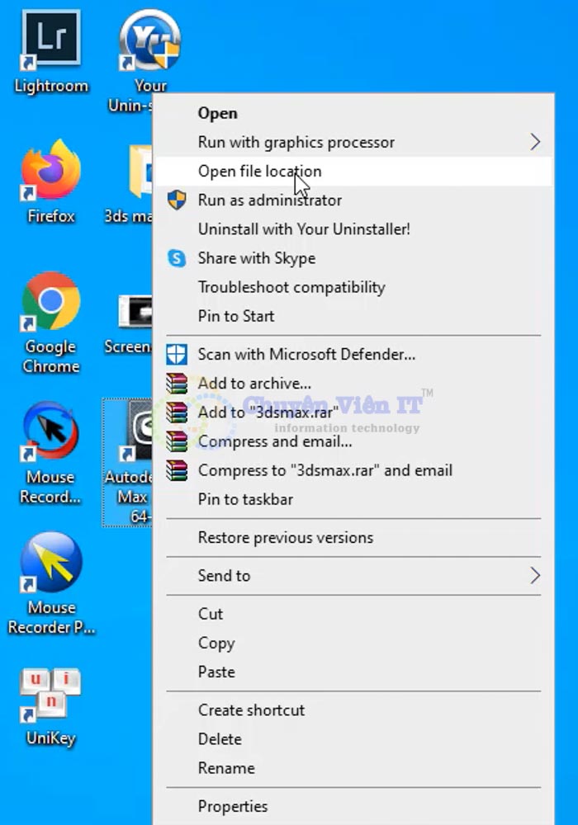Viewport: 578px width, 825px height.
Task: Choose Copy from the context menu
Action: click(353, 643)
